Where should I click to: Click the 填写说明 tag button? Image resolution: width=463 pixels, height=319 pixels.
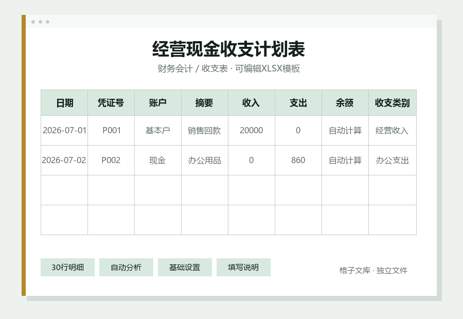point(243,268)
